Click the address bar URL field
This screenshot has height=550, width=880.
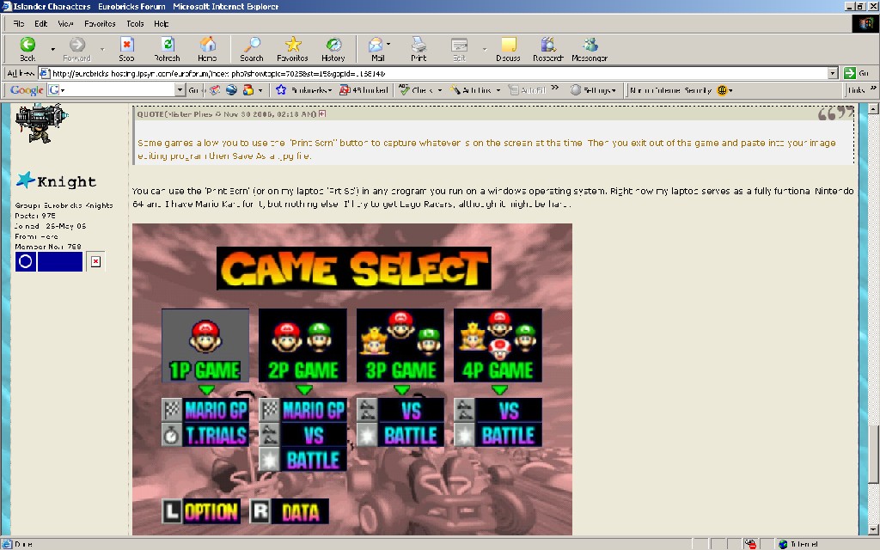(x=439, y=73)
